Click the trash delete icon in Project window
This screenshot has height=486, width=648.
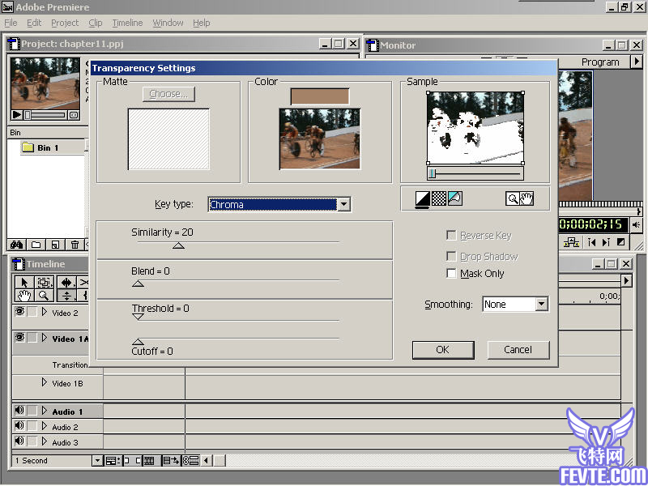(75, 245)
